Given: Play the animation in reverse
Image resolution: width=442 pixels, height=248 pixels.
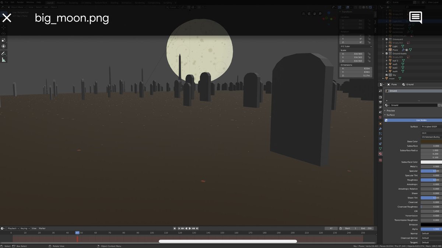Looking at the screenshot, I should click(186, 228).
